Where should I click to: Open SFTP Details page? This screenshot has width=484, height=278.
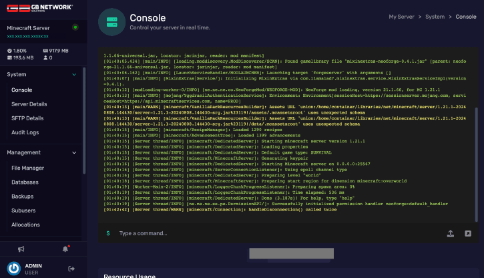point(27,118)
